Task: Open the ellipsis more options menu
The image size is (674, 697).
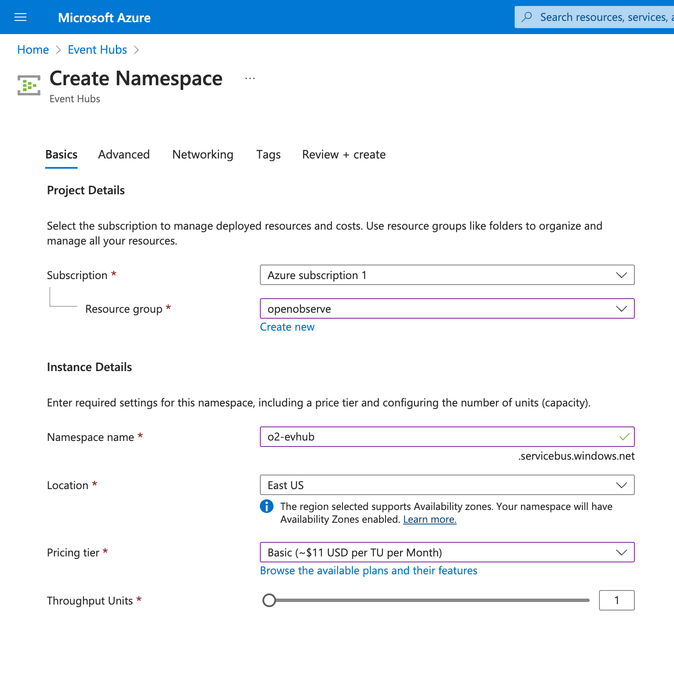Action: 250,78
